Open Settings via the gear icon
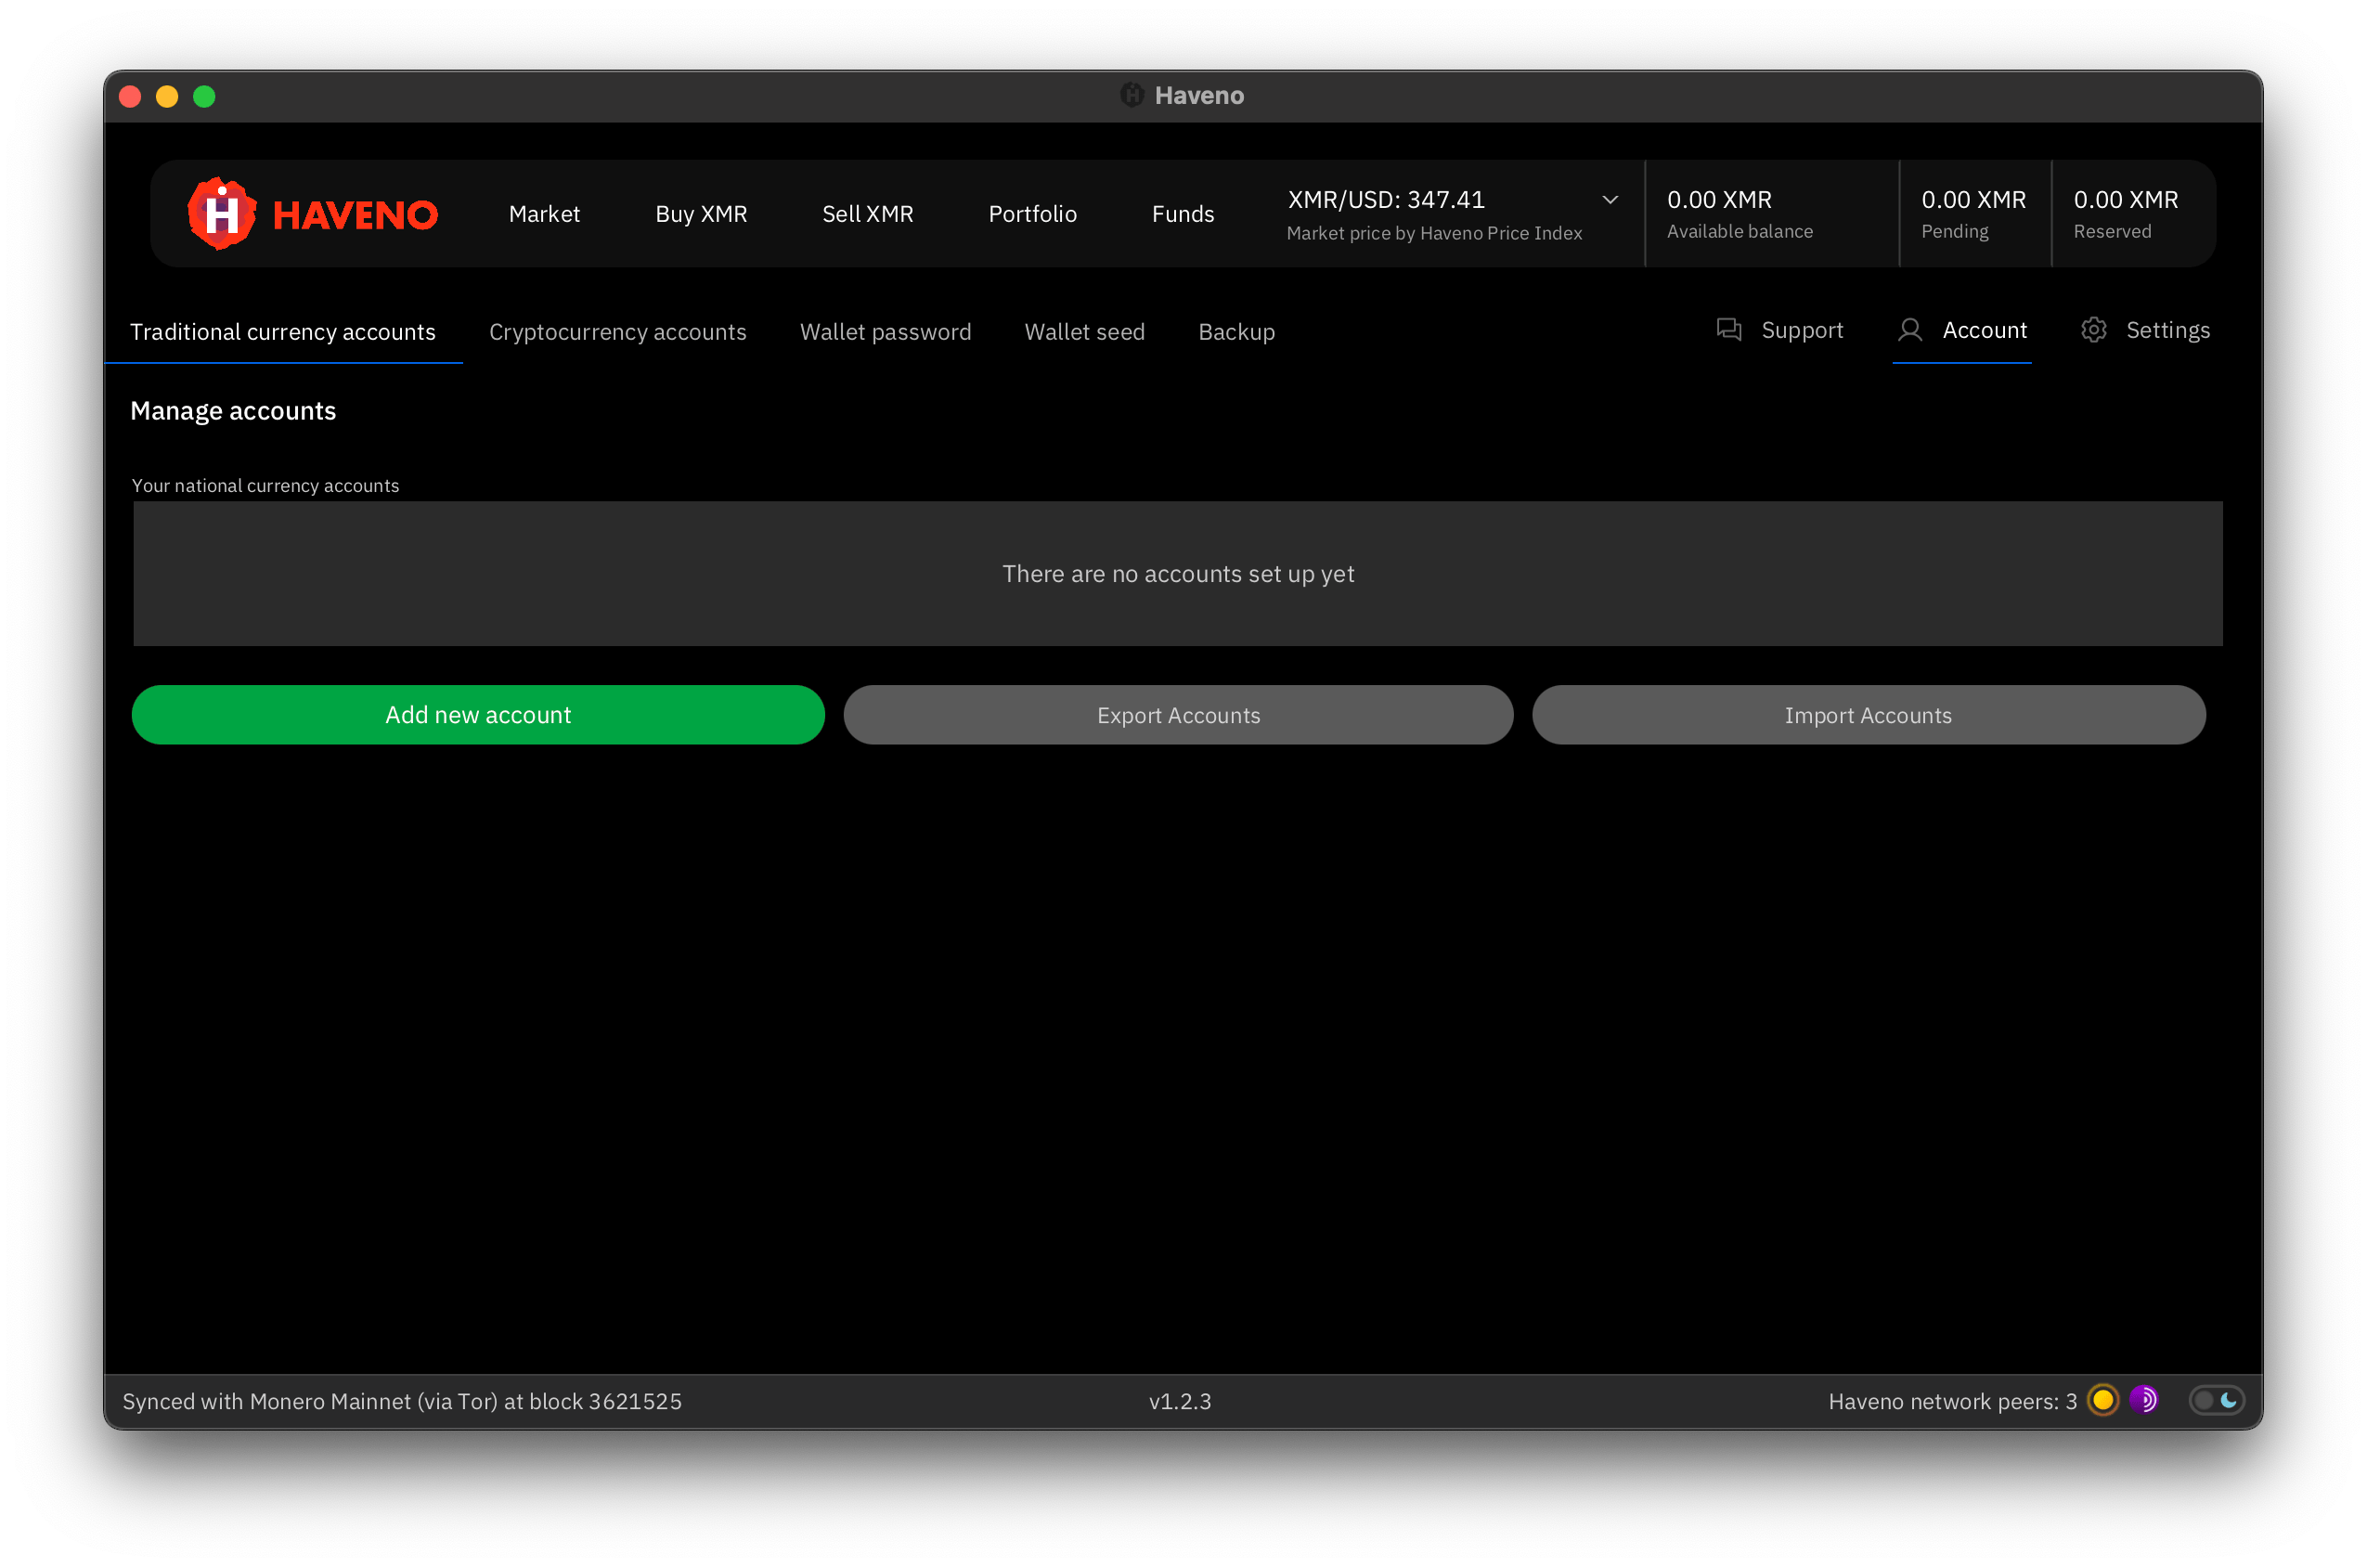The image size is (2367, 1567). (x=2094, y=330)
